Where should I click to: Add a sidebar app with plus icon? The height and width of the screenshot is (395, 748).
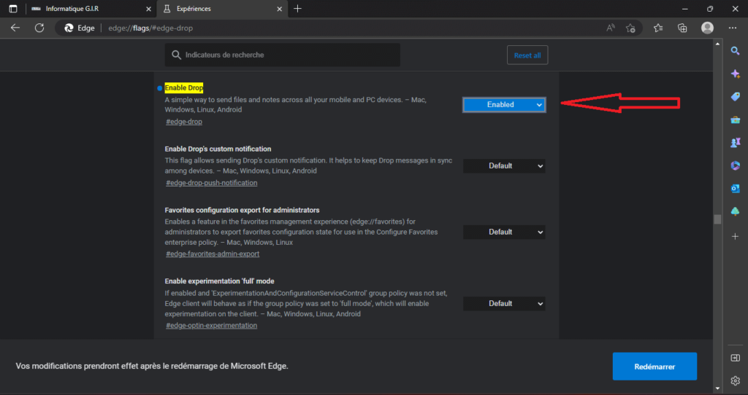[735, 236]
